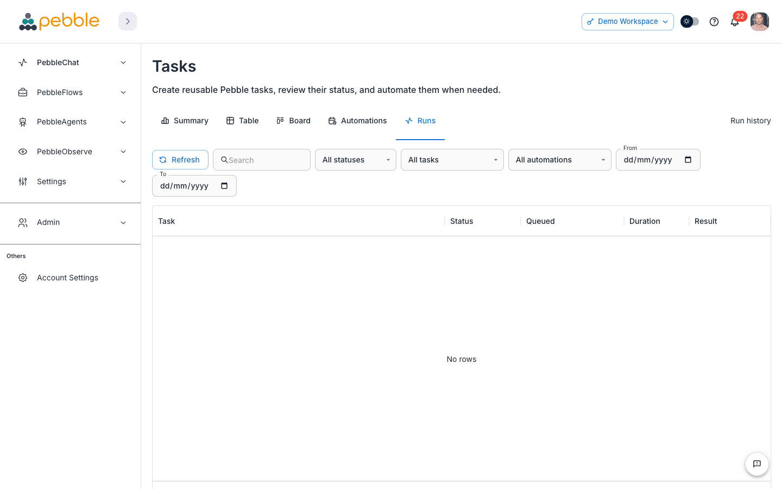This screenshot has width=782, height=489.
Task: Click the Refresh circular arrows icon
Action: pos(163,160)
